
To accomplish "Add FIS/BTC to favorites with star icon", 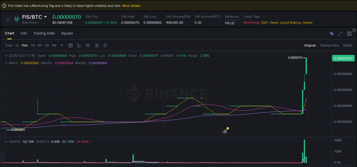I will click(x=8, y=19).
